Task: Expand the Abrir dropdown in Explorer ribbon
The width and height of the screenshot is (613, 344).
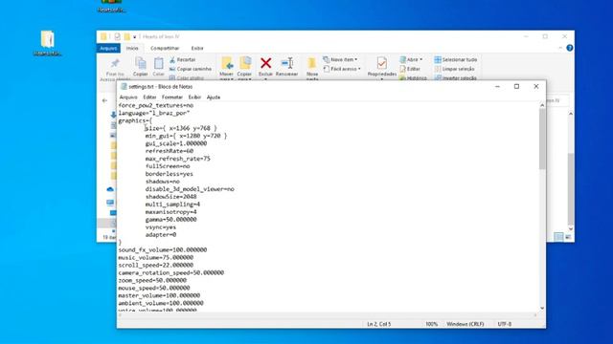Action: point(411,59)
